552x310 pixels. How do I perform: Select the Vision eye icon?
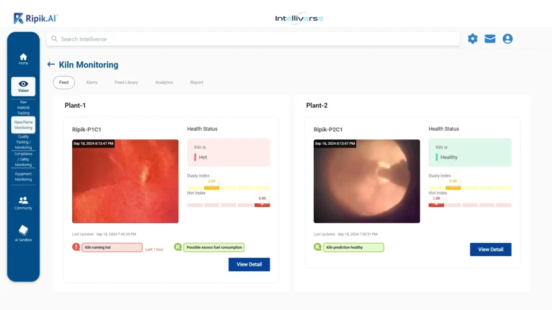click(23, 84)
